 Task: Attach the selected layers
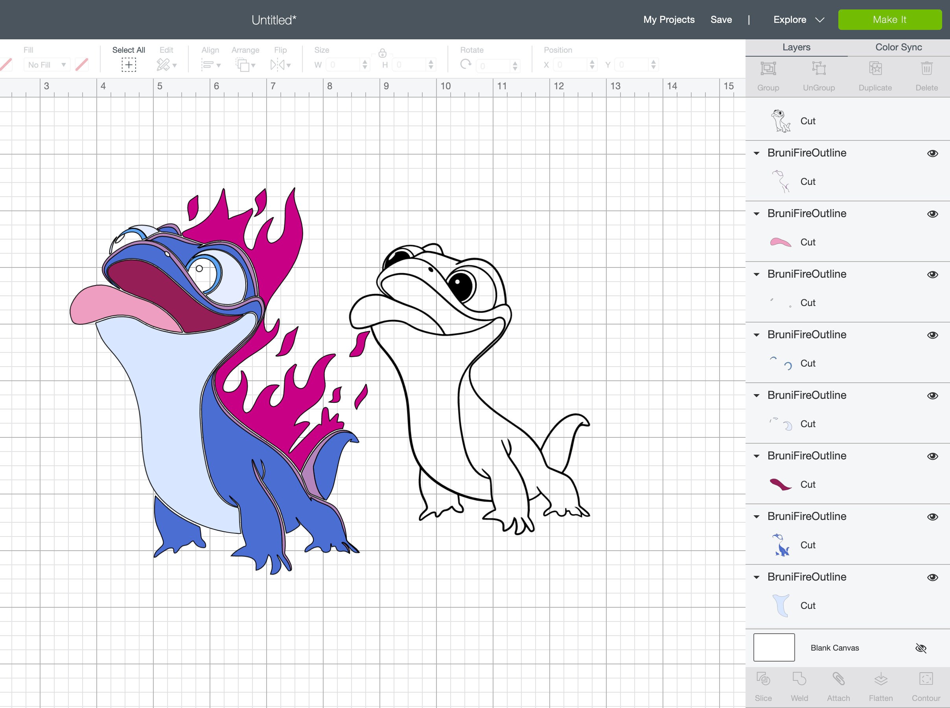click(x=838, y=686)
